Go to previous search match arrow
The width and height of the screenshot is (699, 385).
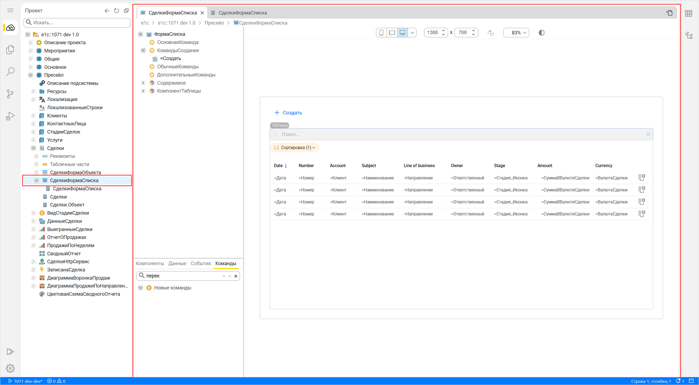tap(224, 276)
